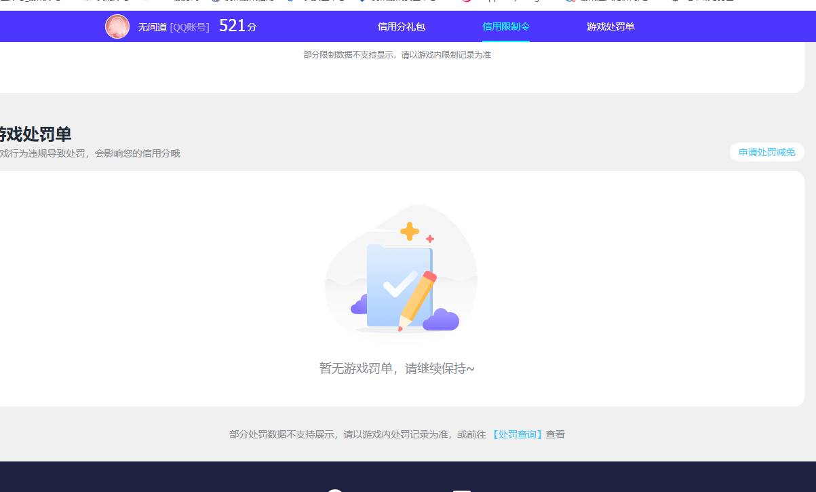Click the 申请处罚减免 button
816x492 pixels.
[766, 152]
